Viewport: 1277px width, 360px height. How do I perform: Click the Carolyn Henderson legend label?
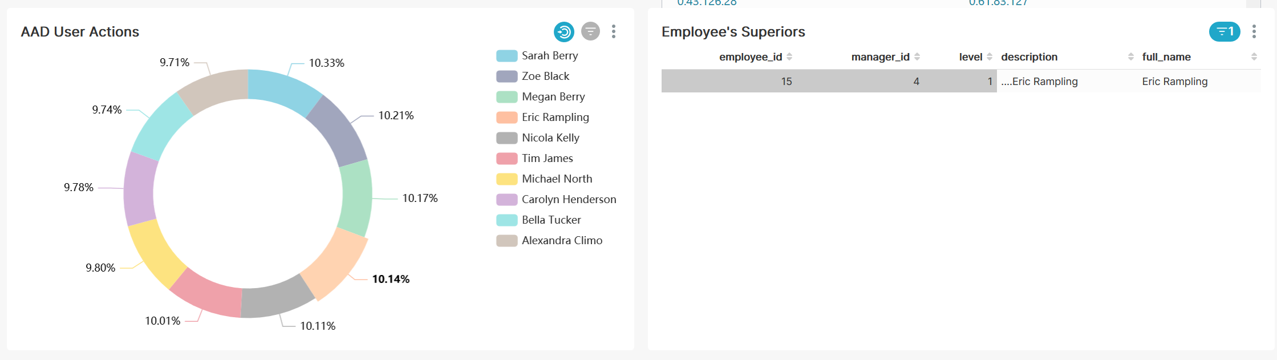tap(569, 199)
